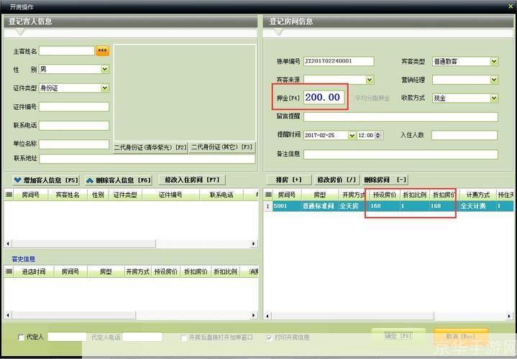
Task: Click the orange lookup button beside 主宾姓名
Action: pyautogui.click(x=103, y=51)
